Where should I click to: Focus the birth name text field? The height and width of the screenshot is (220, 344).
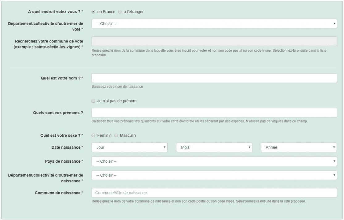[x=214, y=78]
